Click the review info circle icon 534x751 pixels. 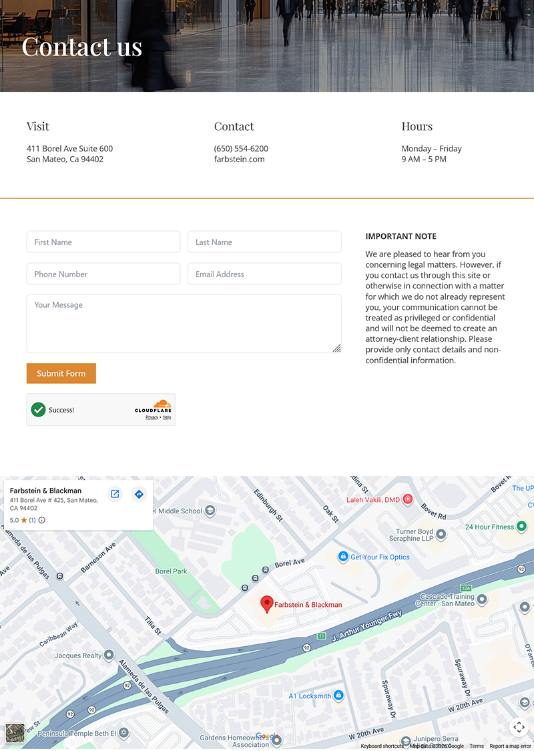tap(41, 520)
